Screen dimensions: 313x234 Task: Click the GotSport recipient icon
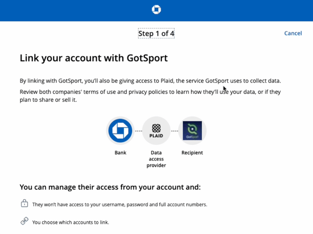pyautogui.click(x=192, y=131)
